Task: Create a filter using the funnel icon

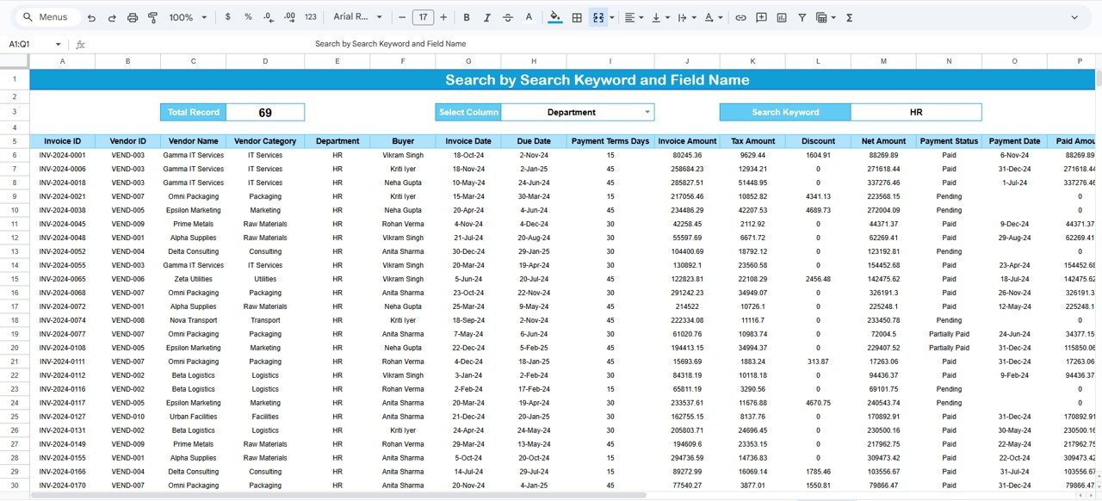Action: 802,17
